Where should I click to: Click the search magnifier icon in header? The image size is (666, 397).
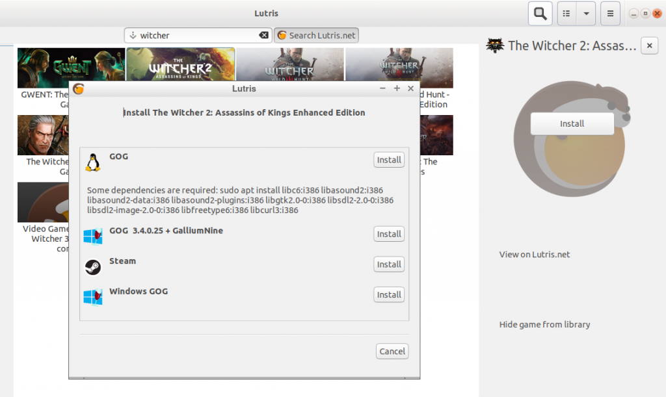pyautogui.click(x=540, y=14)
